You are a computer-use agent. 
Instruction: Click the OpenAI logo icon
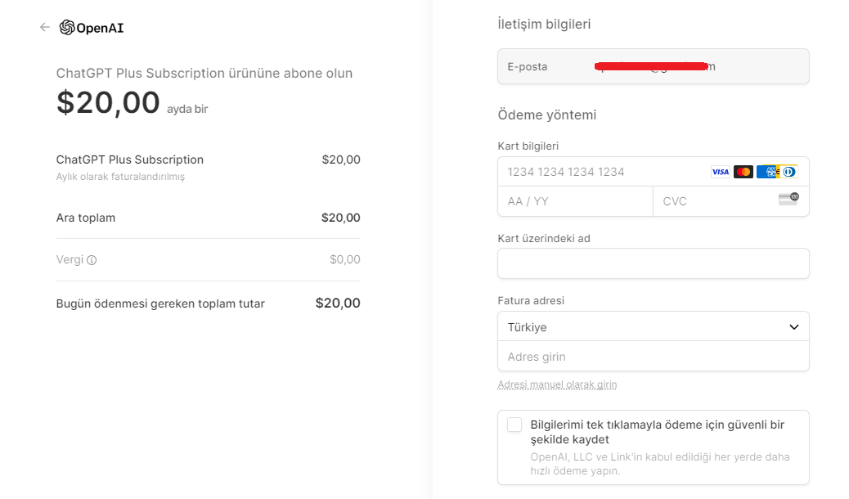pyautogui.click(x=67, y=28)
